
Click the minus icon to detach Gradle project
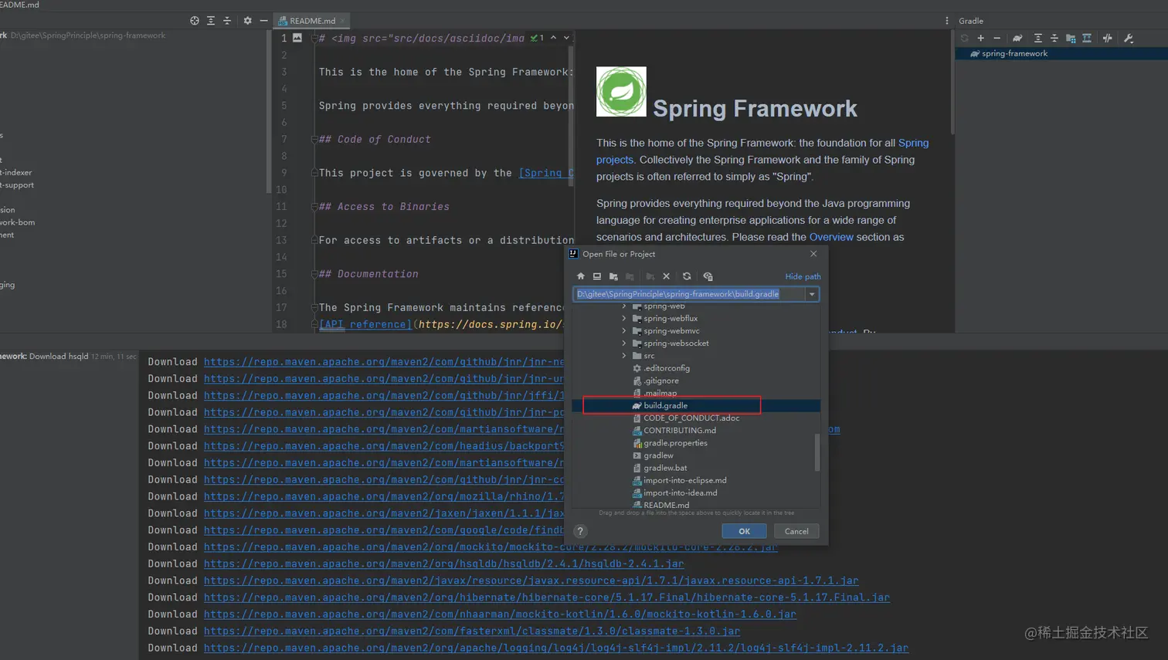pyautogui.click(x=997, y=38)
